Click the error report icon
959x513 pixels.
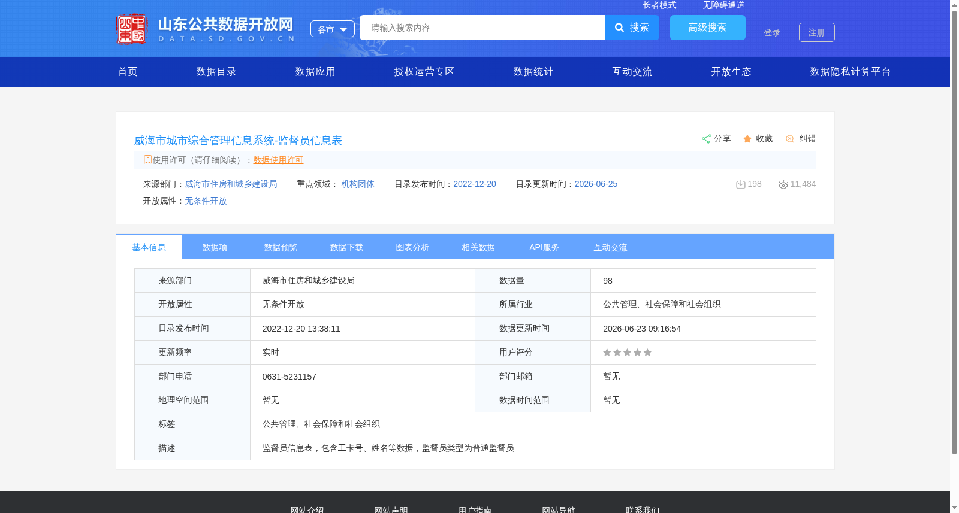pyautogui.click(x=790, y=139)
